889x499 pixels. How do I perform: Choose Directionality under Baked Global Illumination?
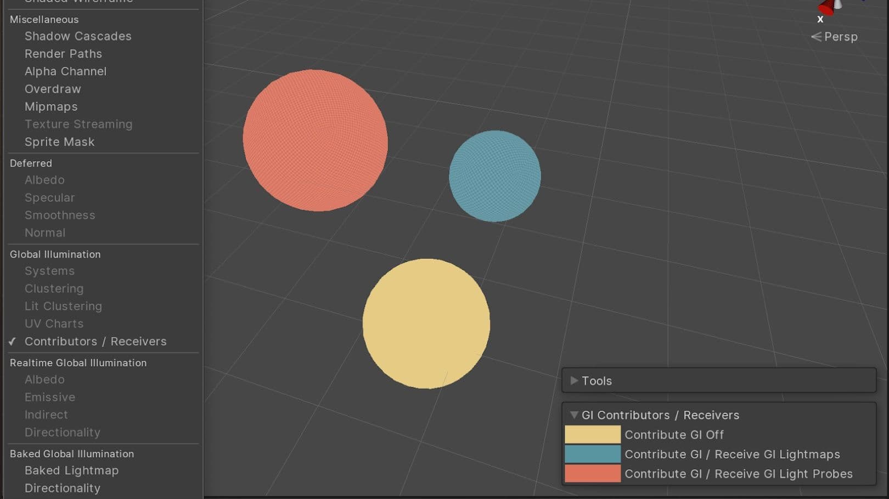click(62, 488)
